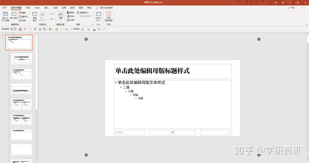Click the Comments (批注) button
This screenshot has height=163, width=309.
302,8
